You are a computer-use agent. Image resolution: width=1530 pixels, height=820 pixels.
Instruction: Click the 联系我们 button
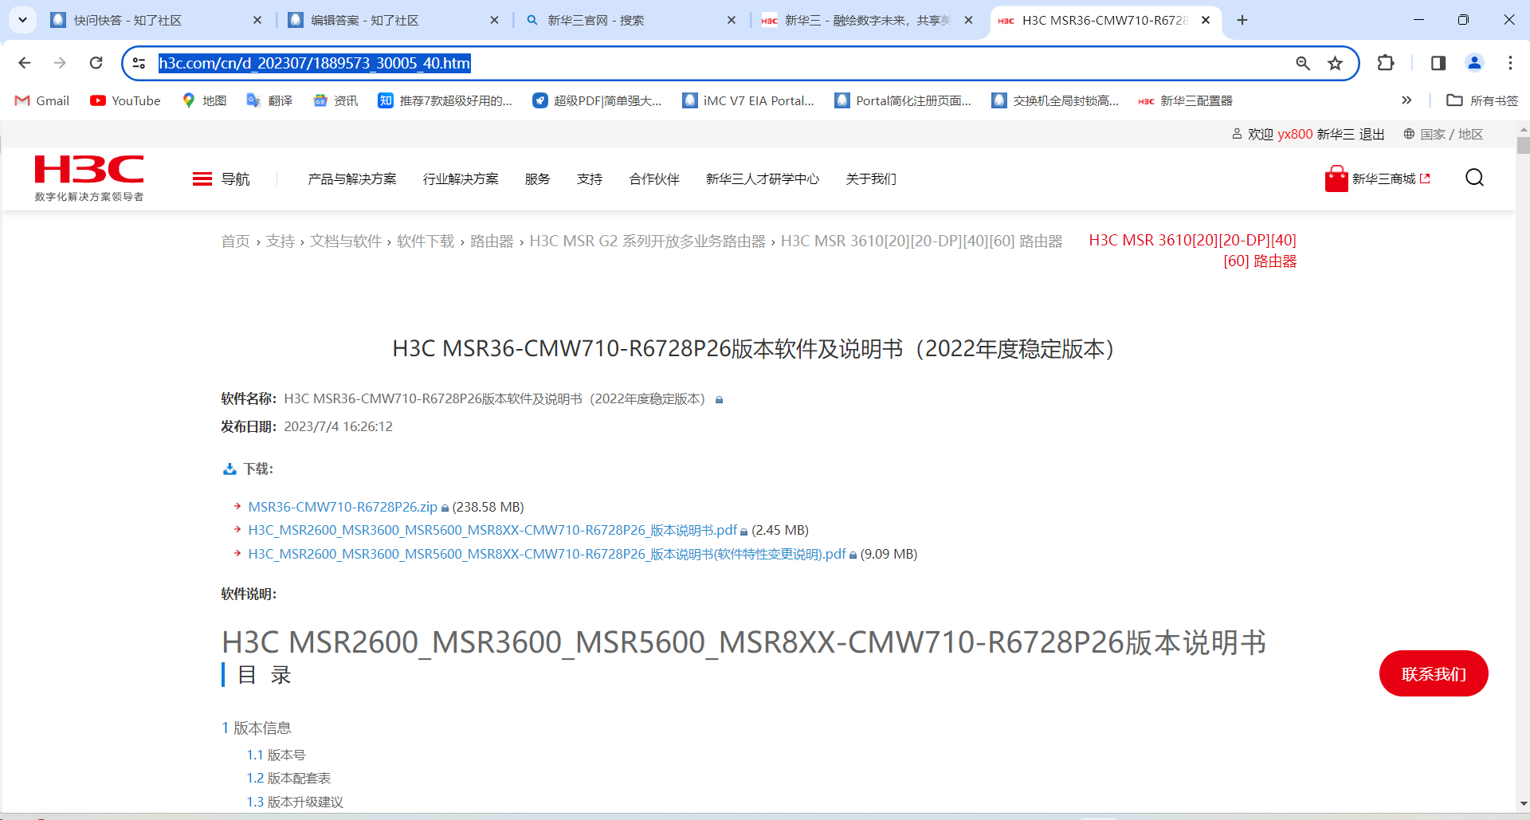(x=1434, y=673)
